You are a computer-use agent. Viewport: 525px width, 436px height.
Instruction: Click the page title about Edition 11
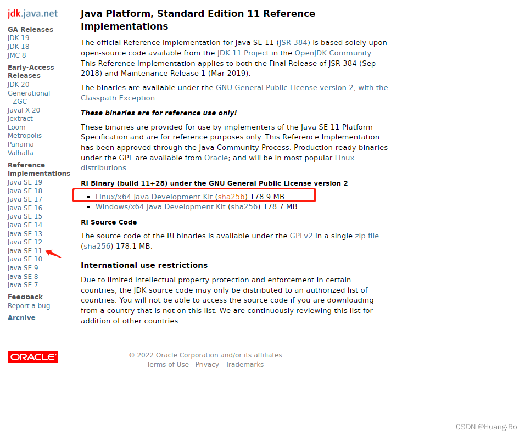pos(198,20)
